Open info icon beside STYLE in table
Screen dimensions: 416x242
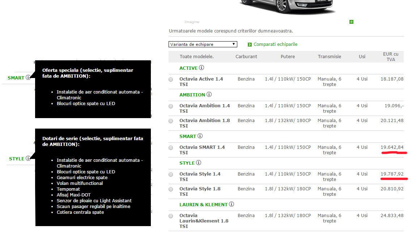(x=199, y=163)
